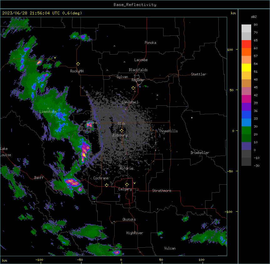The width and height of the screenshot is (270, 264).
Task: Click the yellow diamond marker above Calgary label
Action: click(x=127, y=185)
